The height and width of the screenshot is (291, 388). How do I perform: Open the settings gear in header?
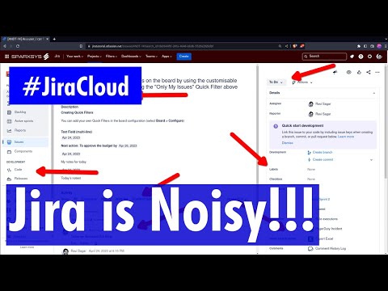(x=370, y=57)
